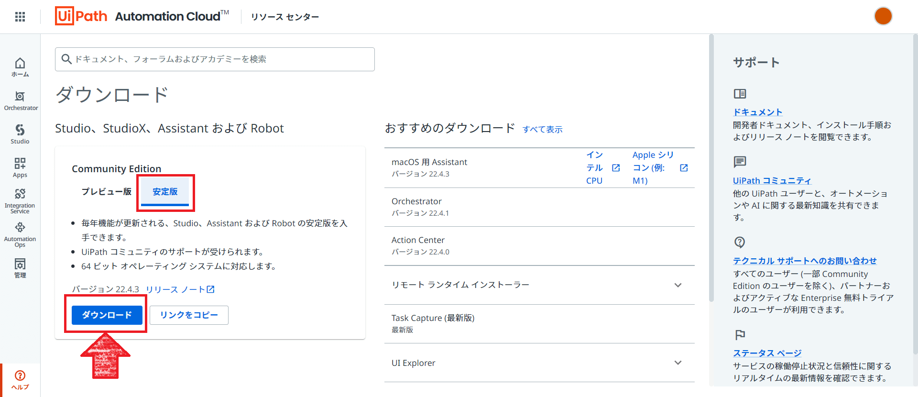
Task: Open the リリース ノート link
Action: [175, 289]
